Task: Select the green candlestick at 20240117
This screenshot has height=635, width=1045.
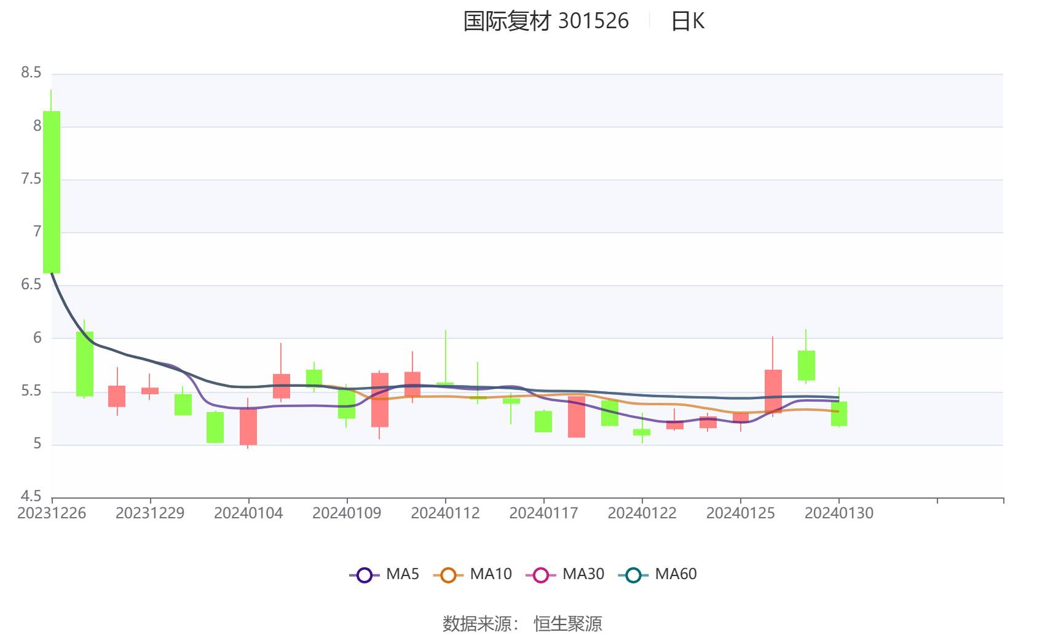Action: click(x=543, y=422)
